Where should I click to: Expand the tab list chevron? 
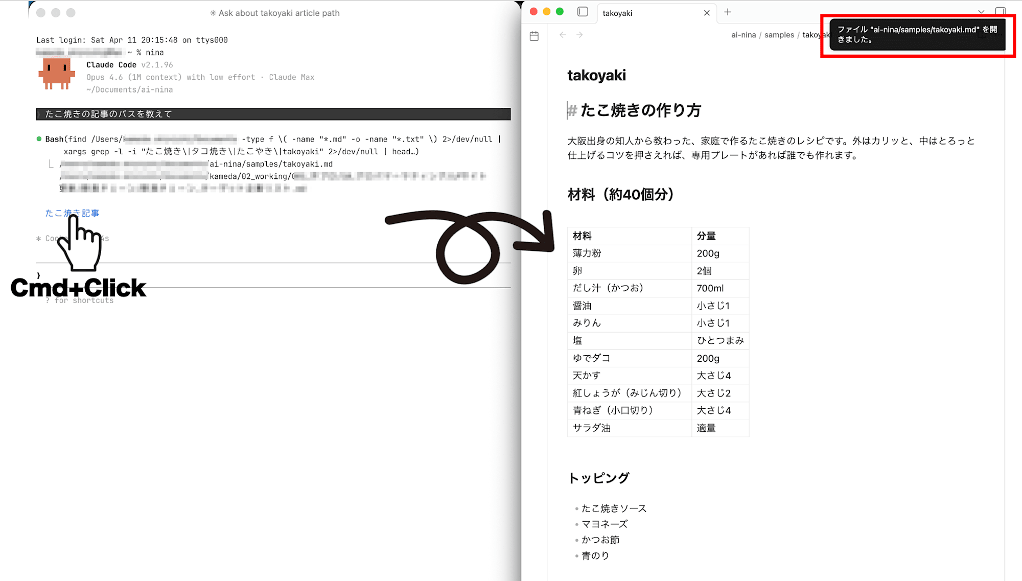981,11
